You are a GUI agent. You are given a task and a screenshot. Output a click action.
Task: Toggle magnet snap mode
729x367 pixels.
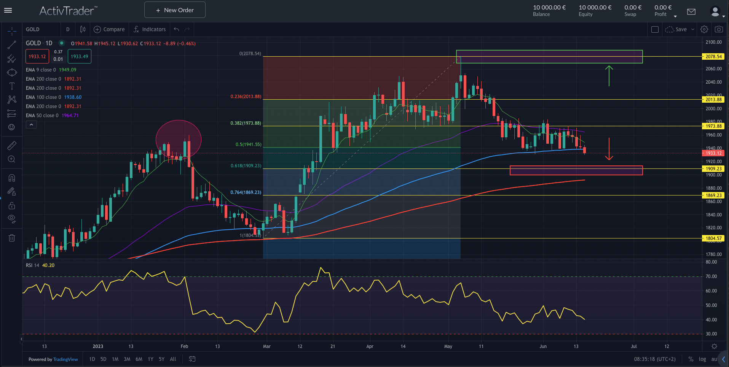pos(11,178)
